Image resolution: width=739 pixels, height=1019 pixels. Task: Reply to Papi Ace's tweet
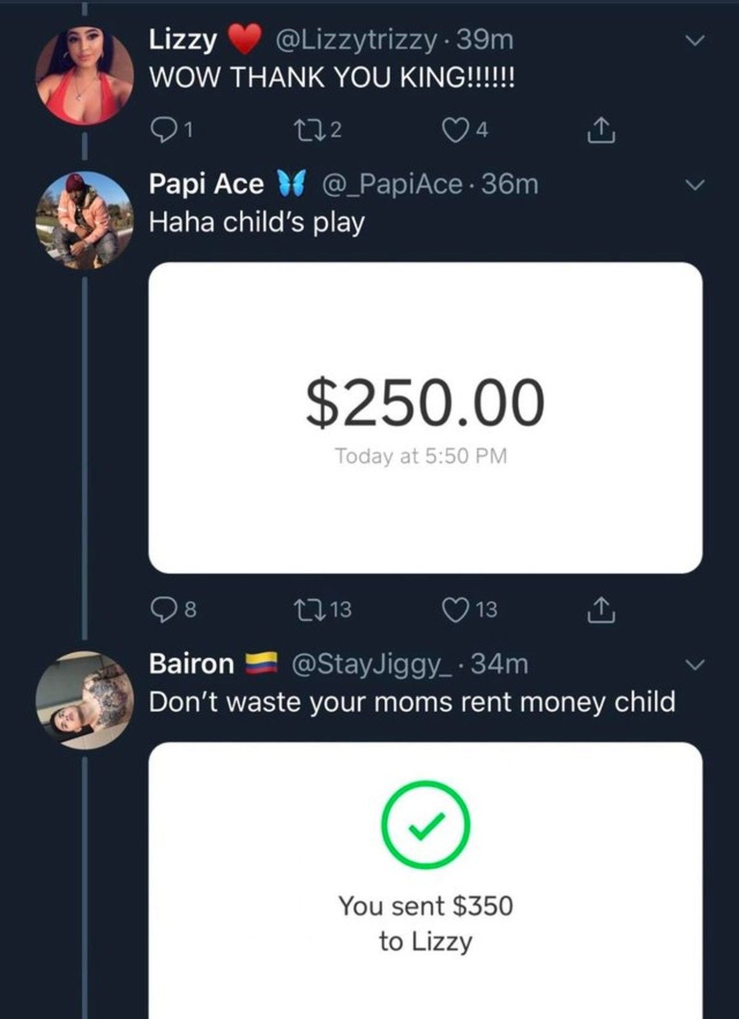(174, 609)
